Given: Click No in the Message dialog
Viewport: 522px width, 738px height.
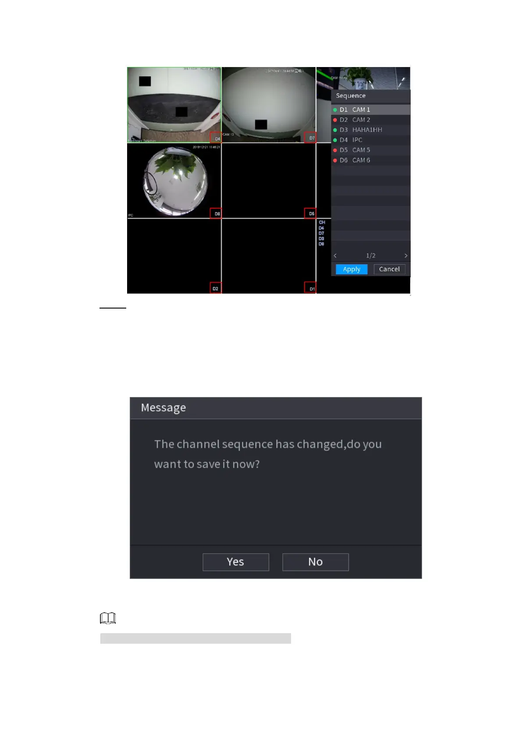Looking at the screenshot, I should tap(316, 562).
